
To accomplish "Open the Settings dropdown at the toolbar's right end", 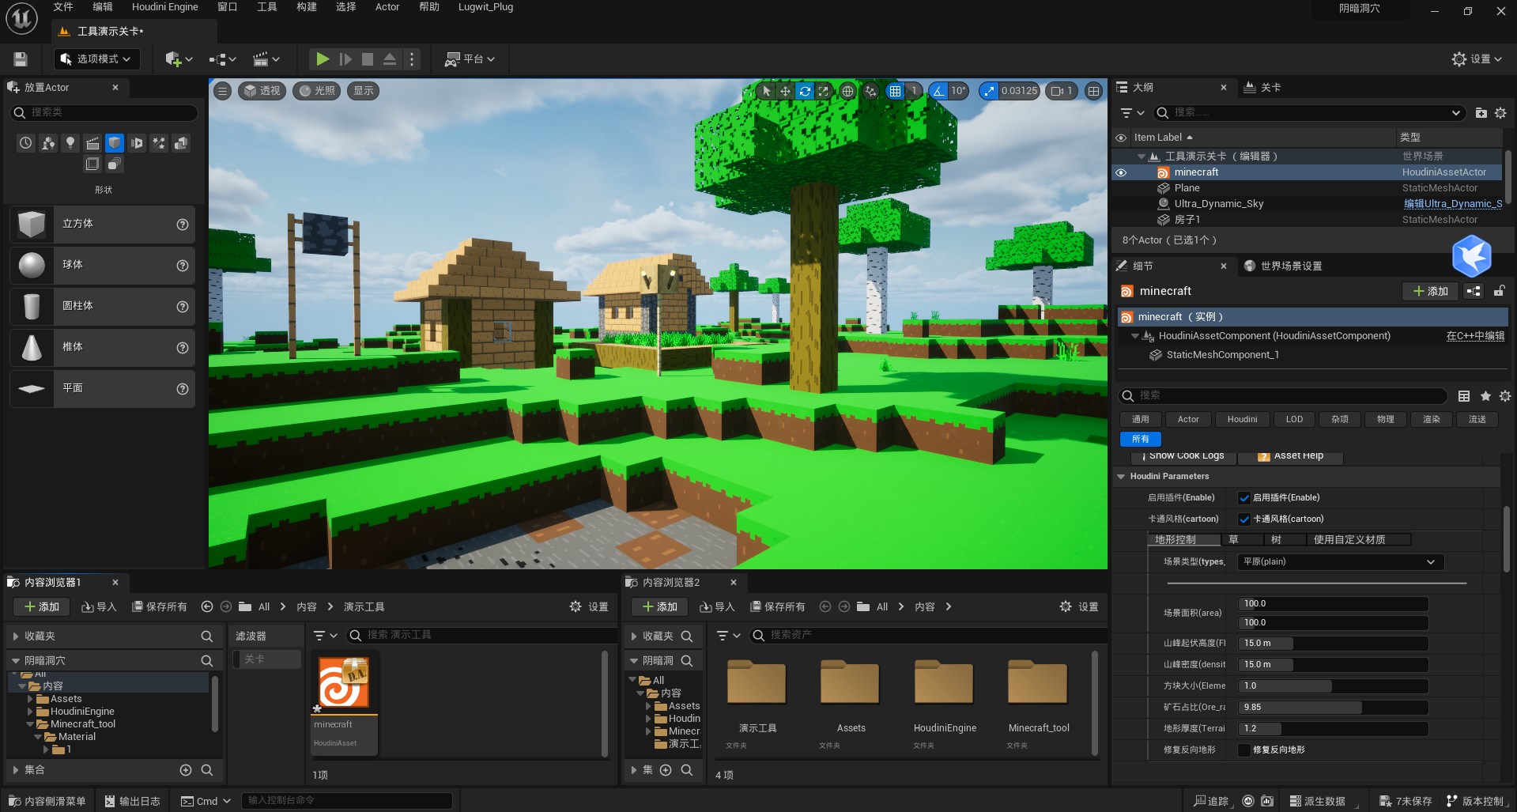I will coord(1477,59).
